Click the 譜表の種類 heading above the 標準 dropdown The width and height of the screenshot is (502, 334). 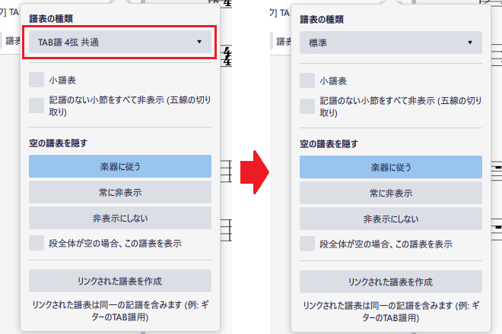click(322, 17)
